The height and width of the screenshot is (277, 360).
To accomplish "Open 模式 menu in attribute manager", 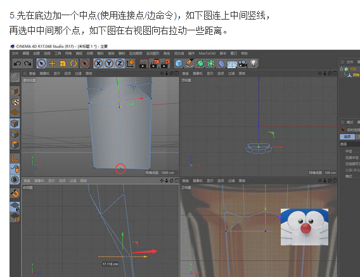I will [x=350, y=122].
